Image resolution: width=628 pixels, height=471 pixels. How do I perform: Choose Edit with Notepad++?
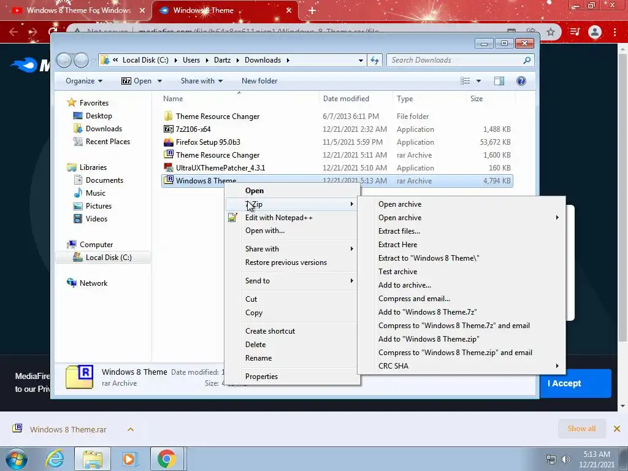point(279,218)
